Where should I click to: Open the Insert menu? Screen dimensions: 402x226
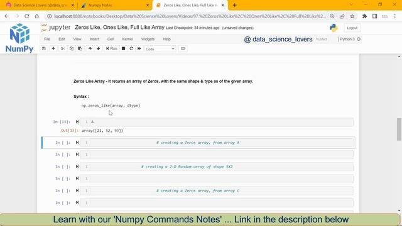pos(94,39)
